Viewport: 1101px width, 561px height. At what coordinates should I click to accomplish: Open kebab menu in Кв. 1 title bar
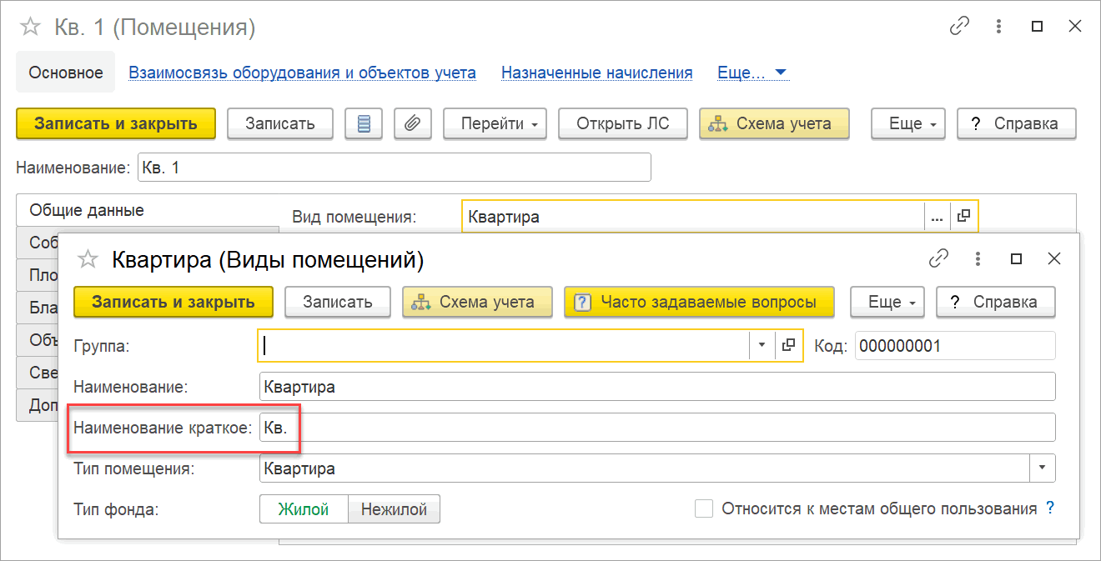(999, 27)
